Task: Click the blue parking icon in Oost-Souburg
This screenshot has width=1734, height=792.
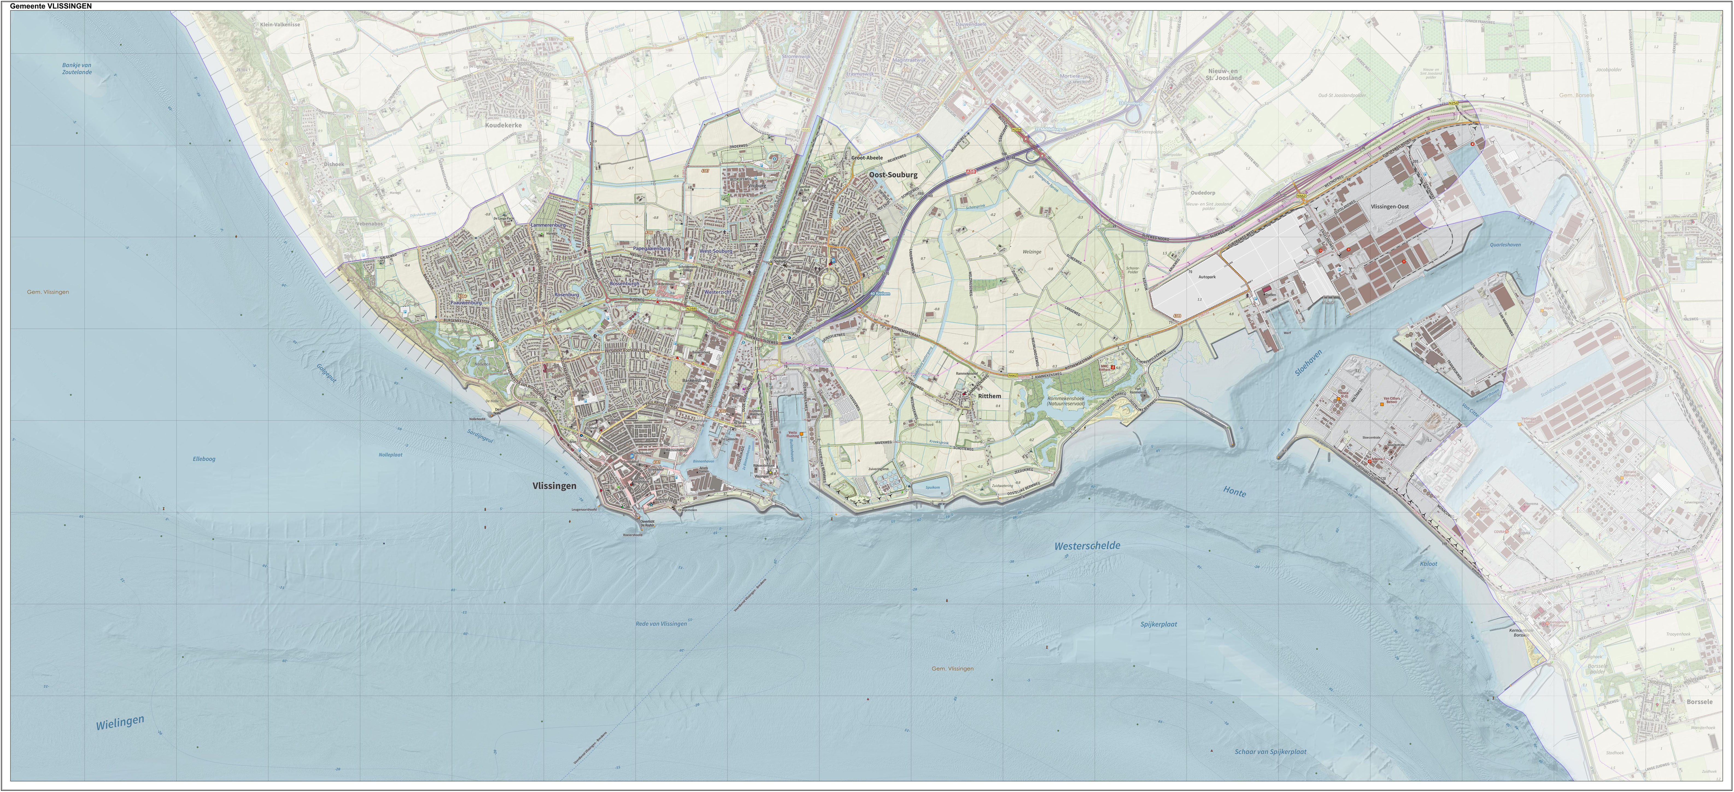Action: 833,260
